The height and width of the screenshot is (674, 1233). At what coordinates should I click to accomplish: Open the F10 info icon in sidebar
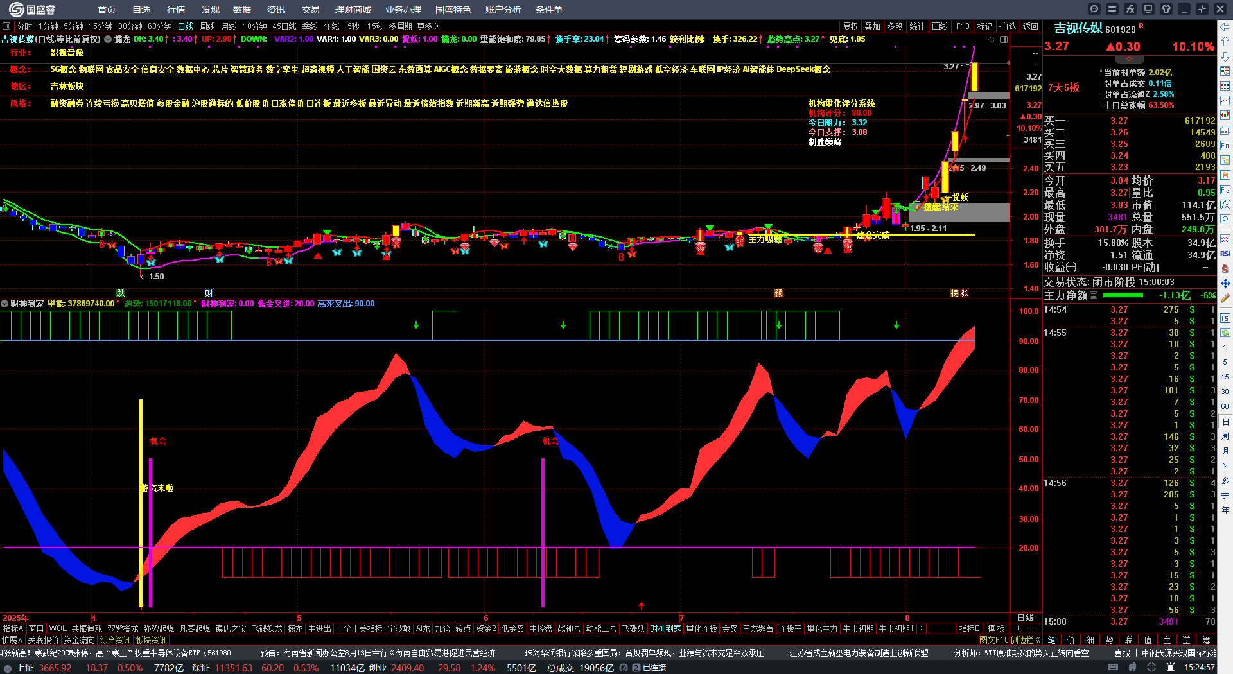1225,146
